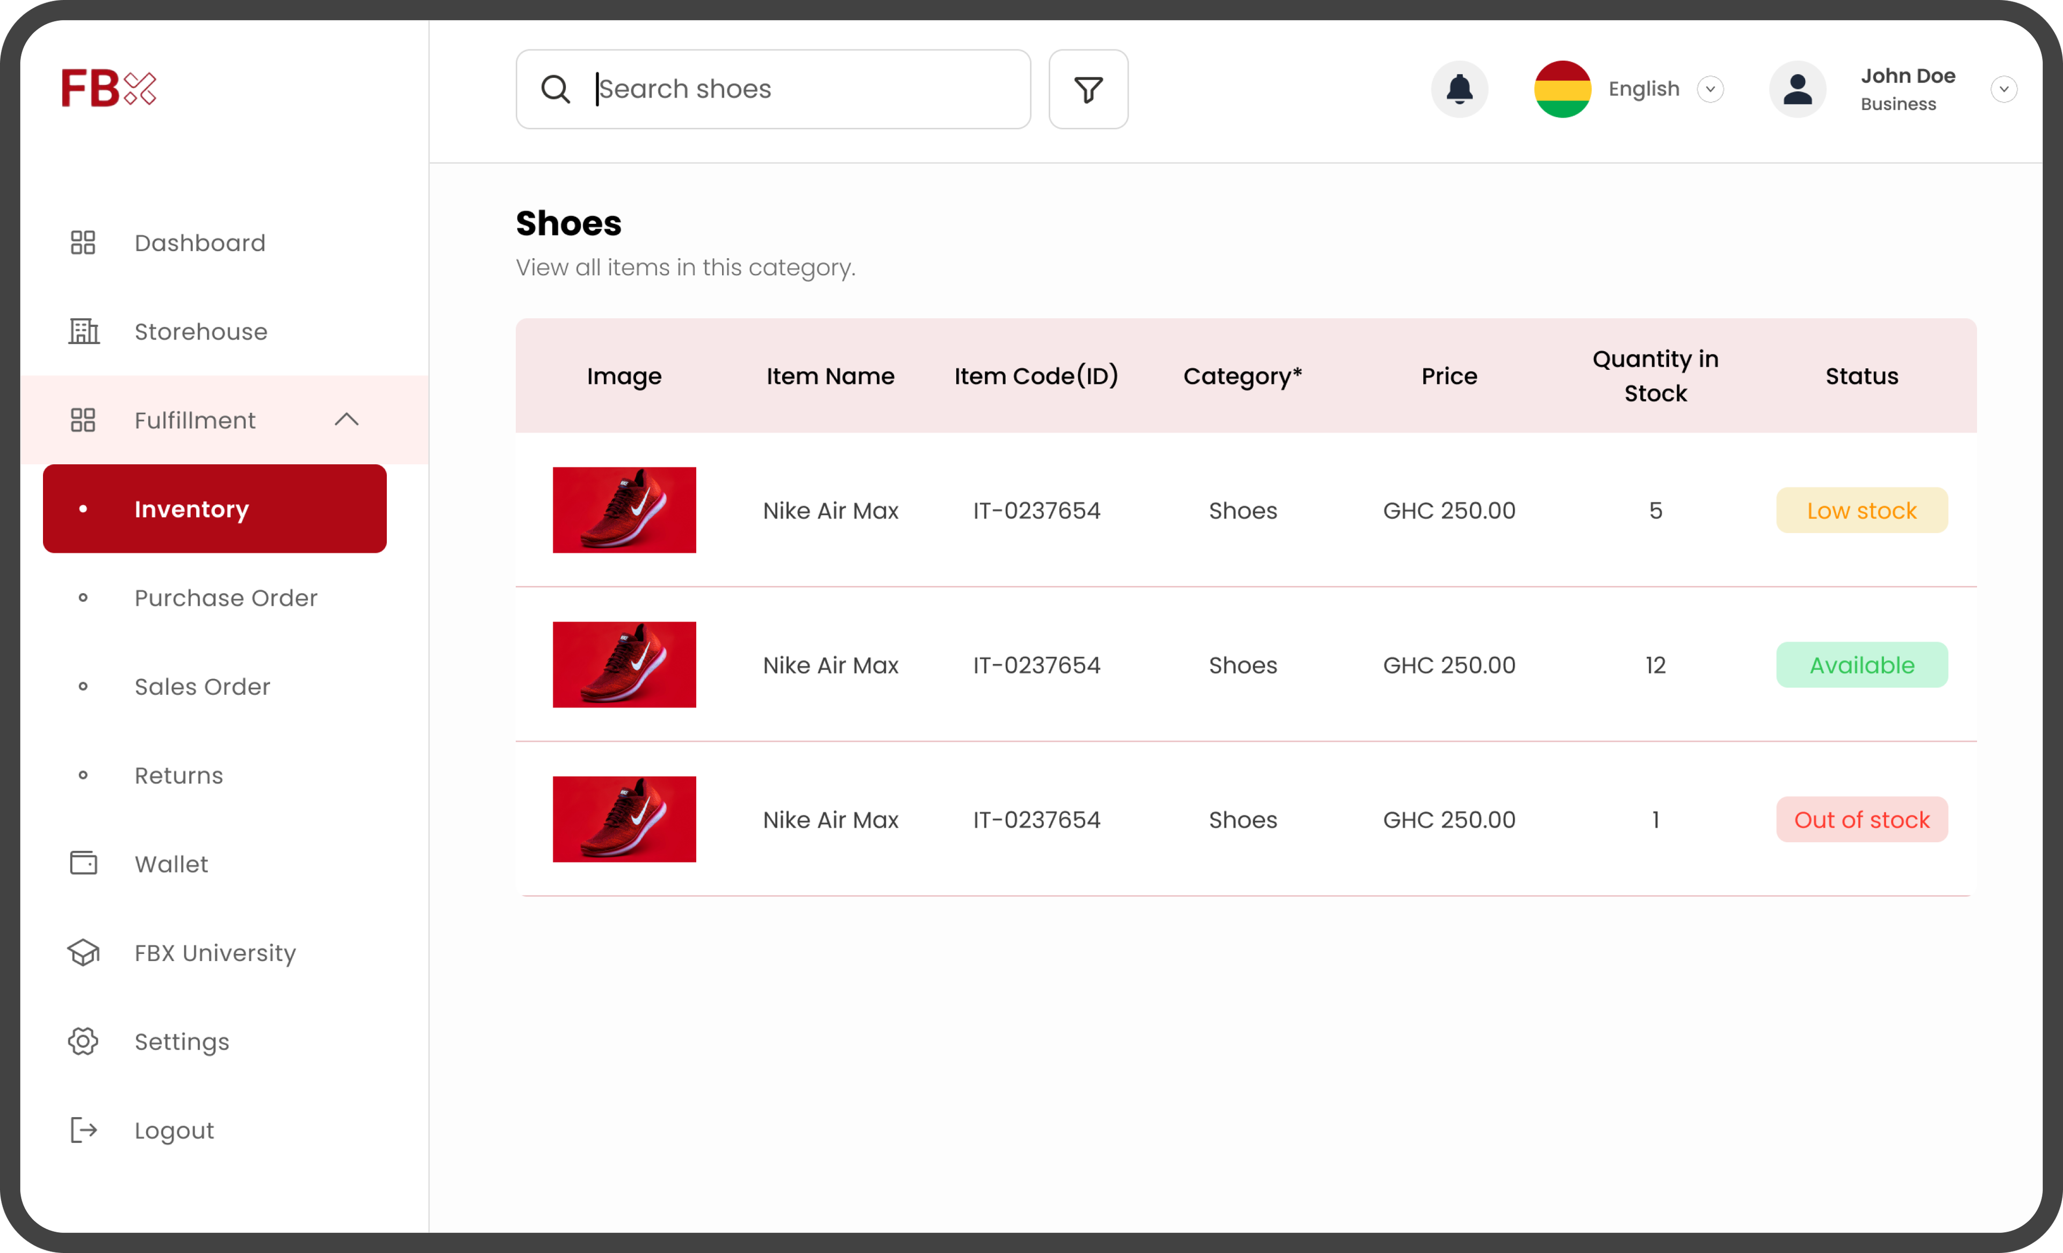2063x1253 pixels.
Task: Click the Image column header
Action: [624, 376]
